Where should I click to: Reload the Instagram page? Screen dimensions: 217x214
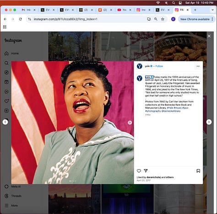(20, 19)
